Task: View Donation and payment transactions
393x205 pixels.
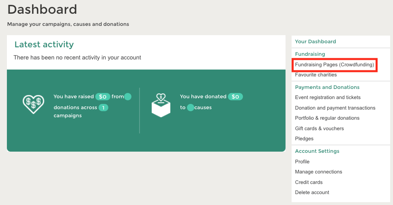Action: (335, 108)
